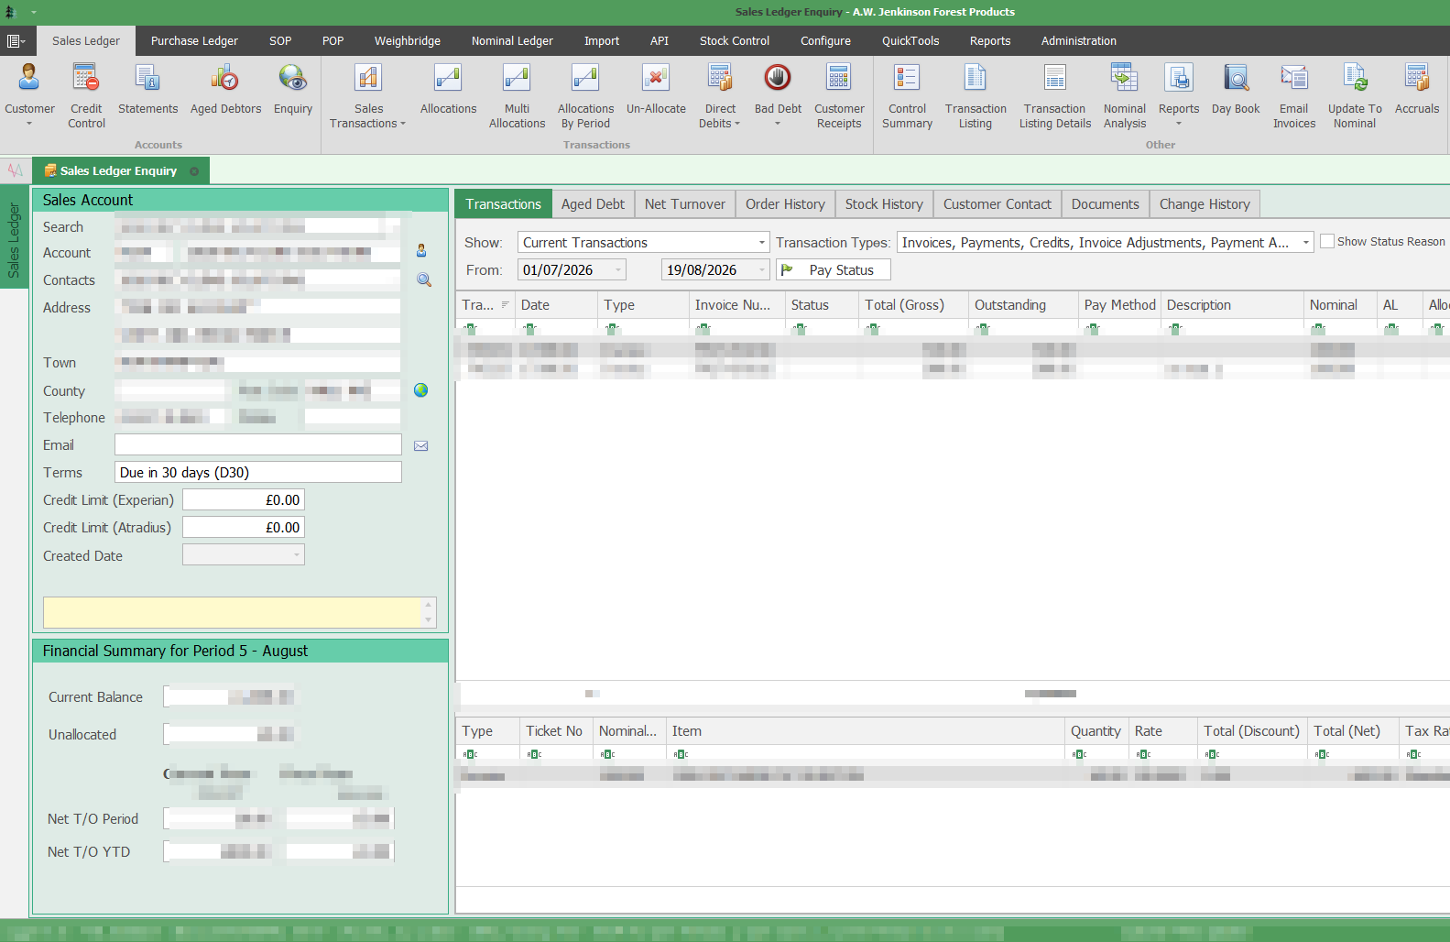Open the Credit Control tool
Image resolution: width=1450 pixels, height=942 pixels.
pyautogui.click(x=86, y=94)
